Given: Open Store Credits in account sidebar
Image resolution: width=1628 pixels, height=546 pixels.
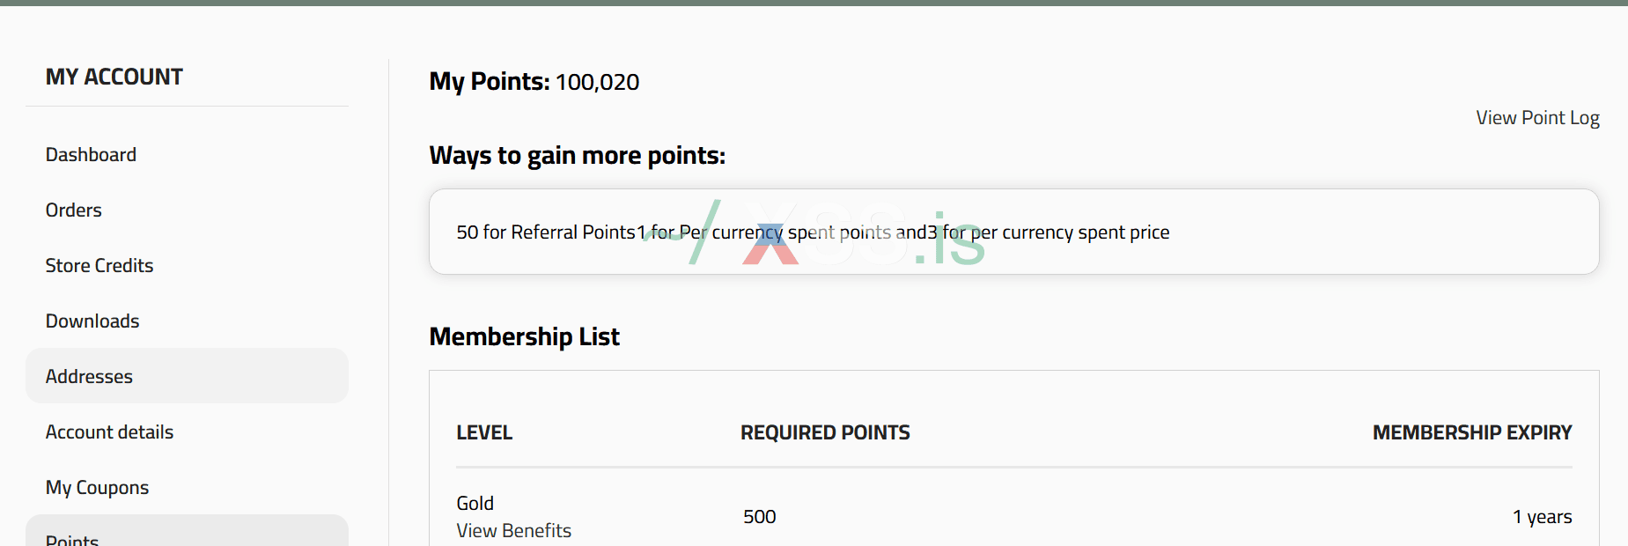Looking at the screenshot, I should pyautogui.click(x=99, y=266).
